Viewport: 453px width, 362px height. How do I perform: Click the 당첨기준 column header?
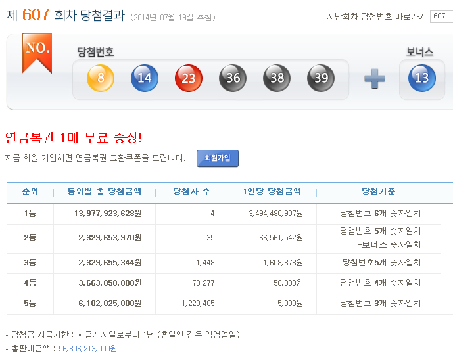pos(379,191)
